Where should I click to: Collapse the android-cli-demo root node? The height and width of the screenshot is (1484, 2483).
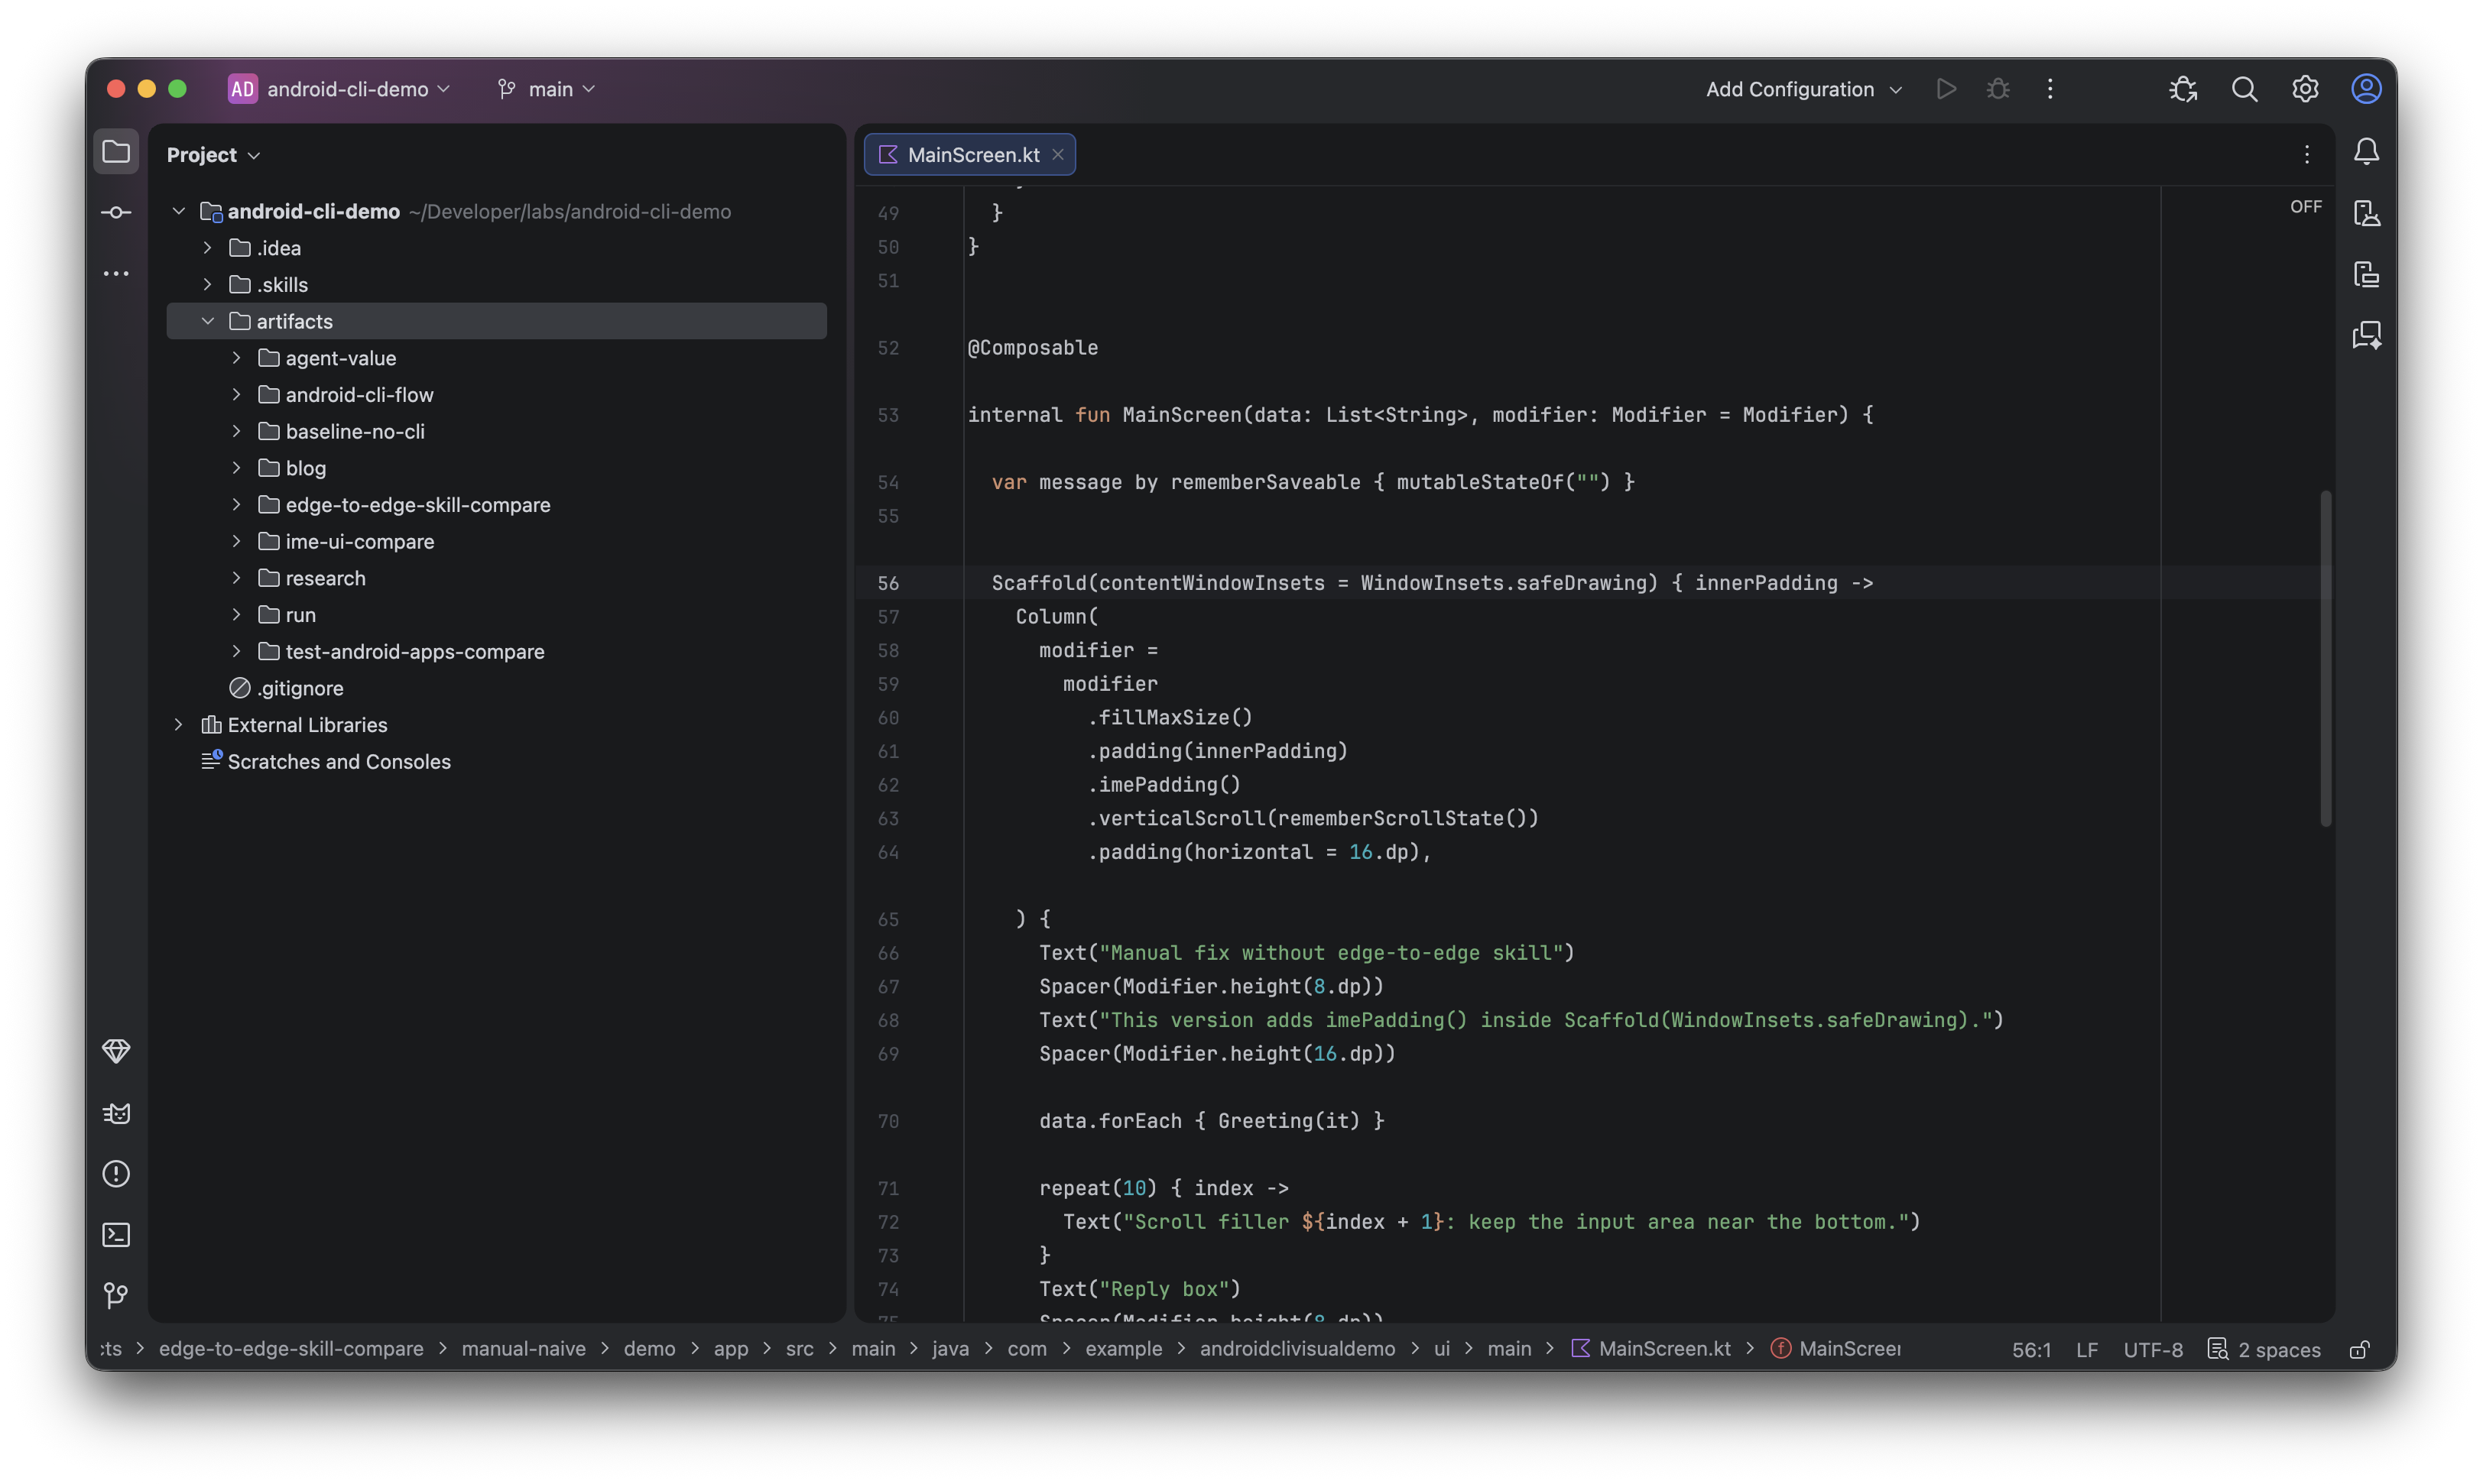(x=178, y=211)
